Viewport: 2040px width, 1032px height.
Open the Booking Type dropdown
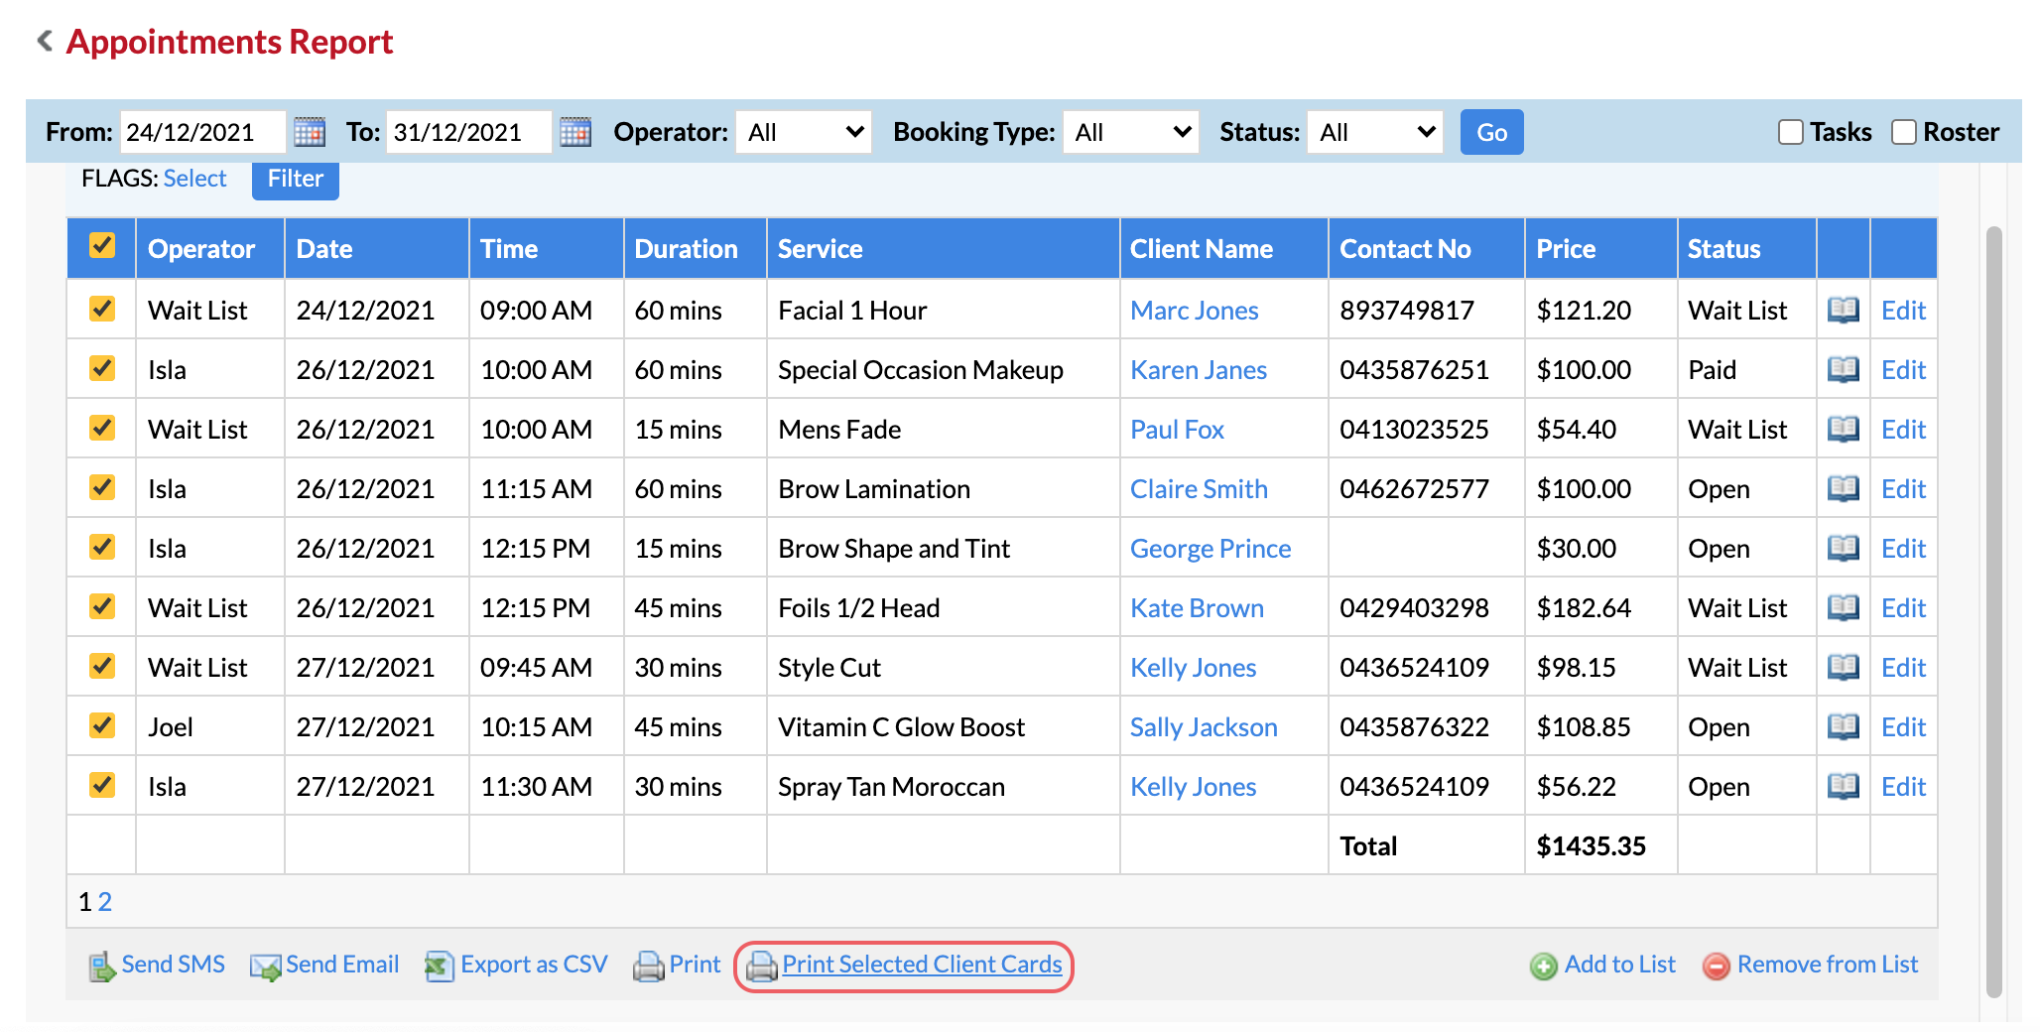1131,132
